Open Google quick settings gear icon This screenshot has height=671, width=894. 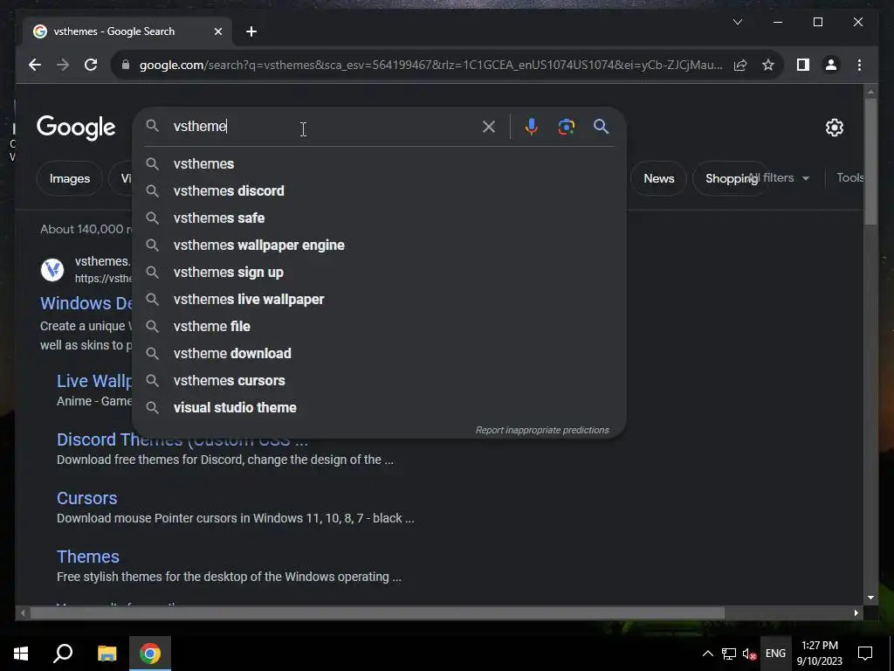coord(834,128)
